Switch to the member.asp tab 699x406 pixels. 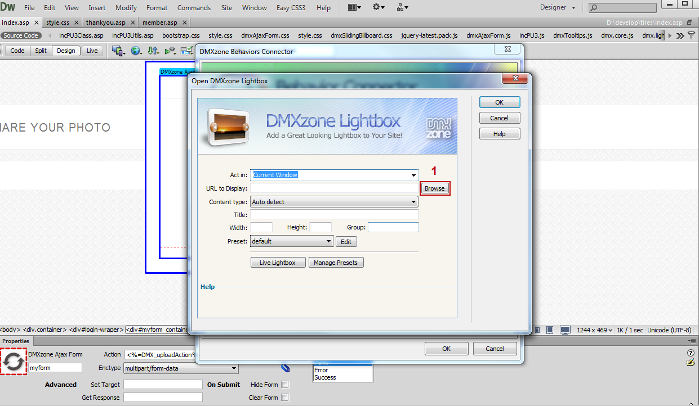tap(160, 22)
